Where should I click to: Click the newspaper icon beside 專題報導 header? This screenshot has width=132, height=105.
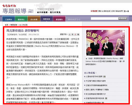[31, 11]
